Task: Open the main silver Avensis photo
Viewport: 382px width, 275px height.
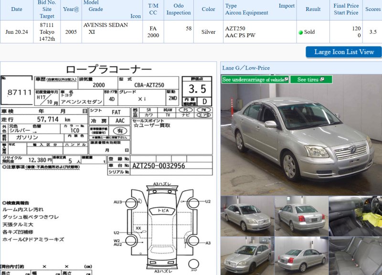Action: coord(301,139)
